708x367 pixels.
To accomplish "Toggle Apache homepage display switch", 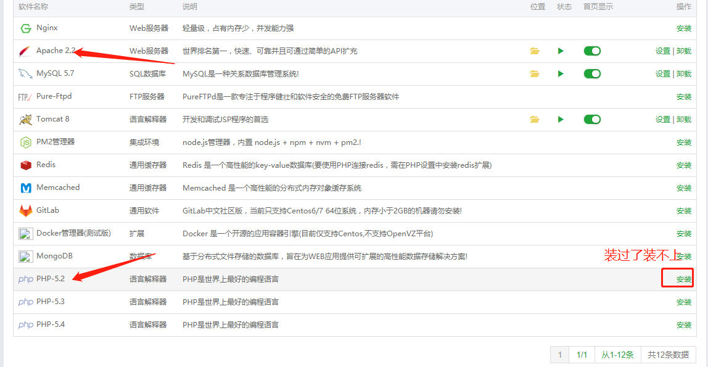I will pos(592,51).
